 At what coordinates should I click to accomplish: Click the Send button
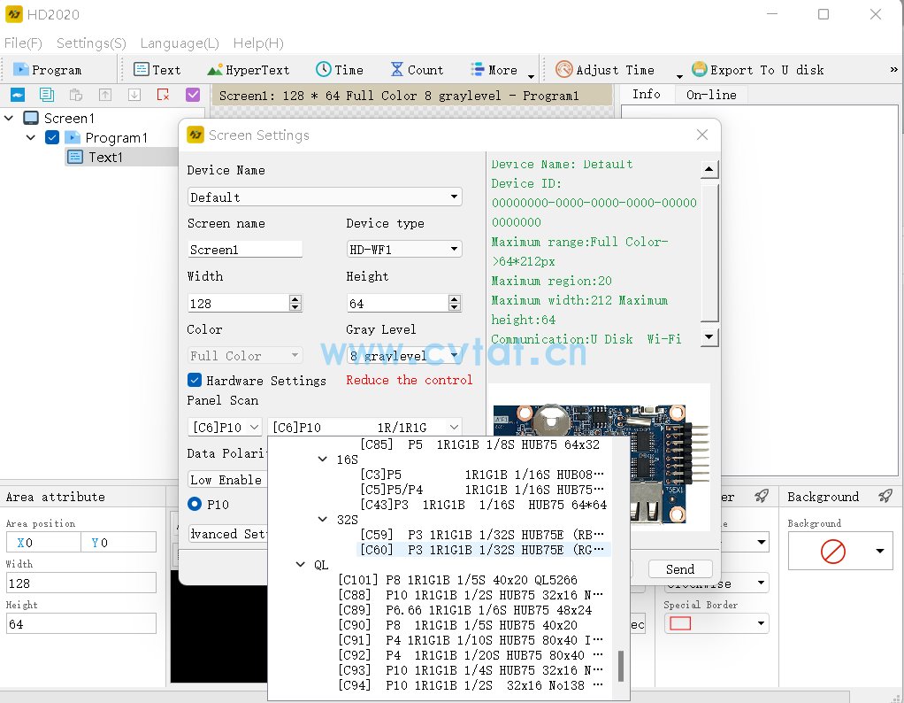(x=679, y=569)
